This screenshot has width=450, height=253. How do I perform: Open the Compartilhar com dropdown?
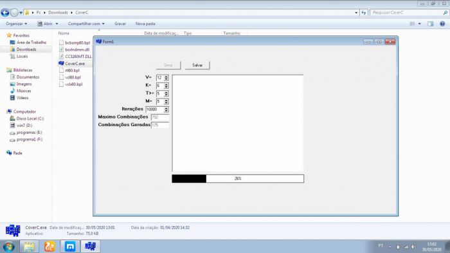point(86,24)
